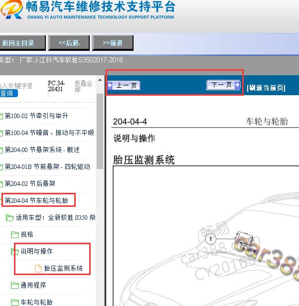
Task: Open the 通用程序 folder
Action: [x=33, y=285]
